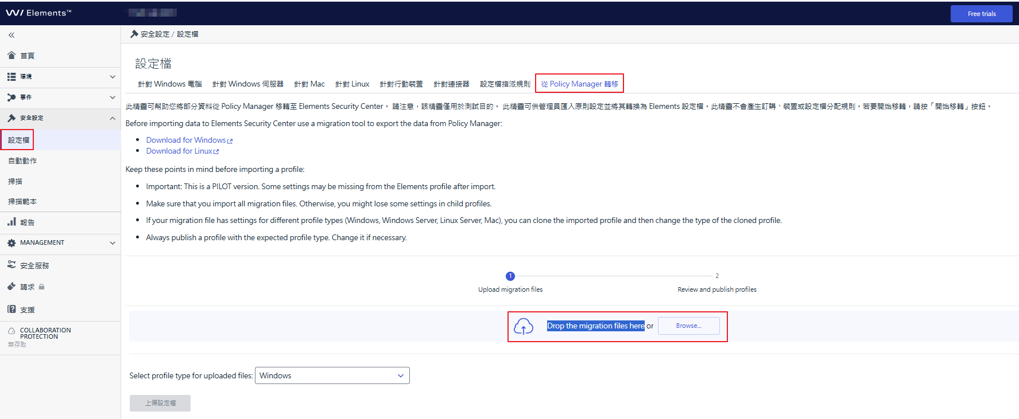Screen dimensions: 1019x419
Task: Open 設定檔 in the sidebar
Action: tap(18, 140)
